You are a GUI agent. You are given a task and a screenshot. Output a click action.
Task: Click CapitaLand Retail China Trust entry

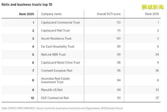click(61, 62)
